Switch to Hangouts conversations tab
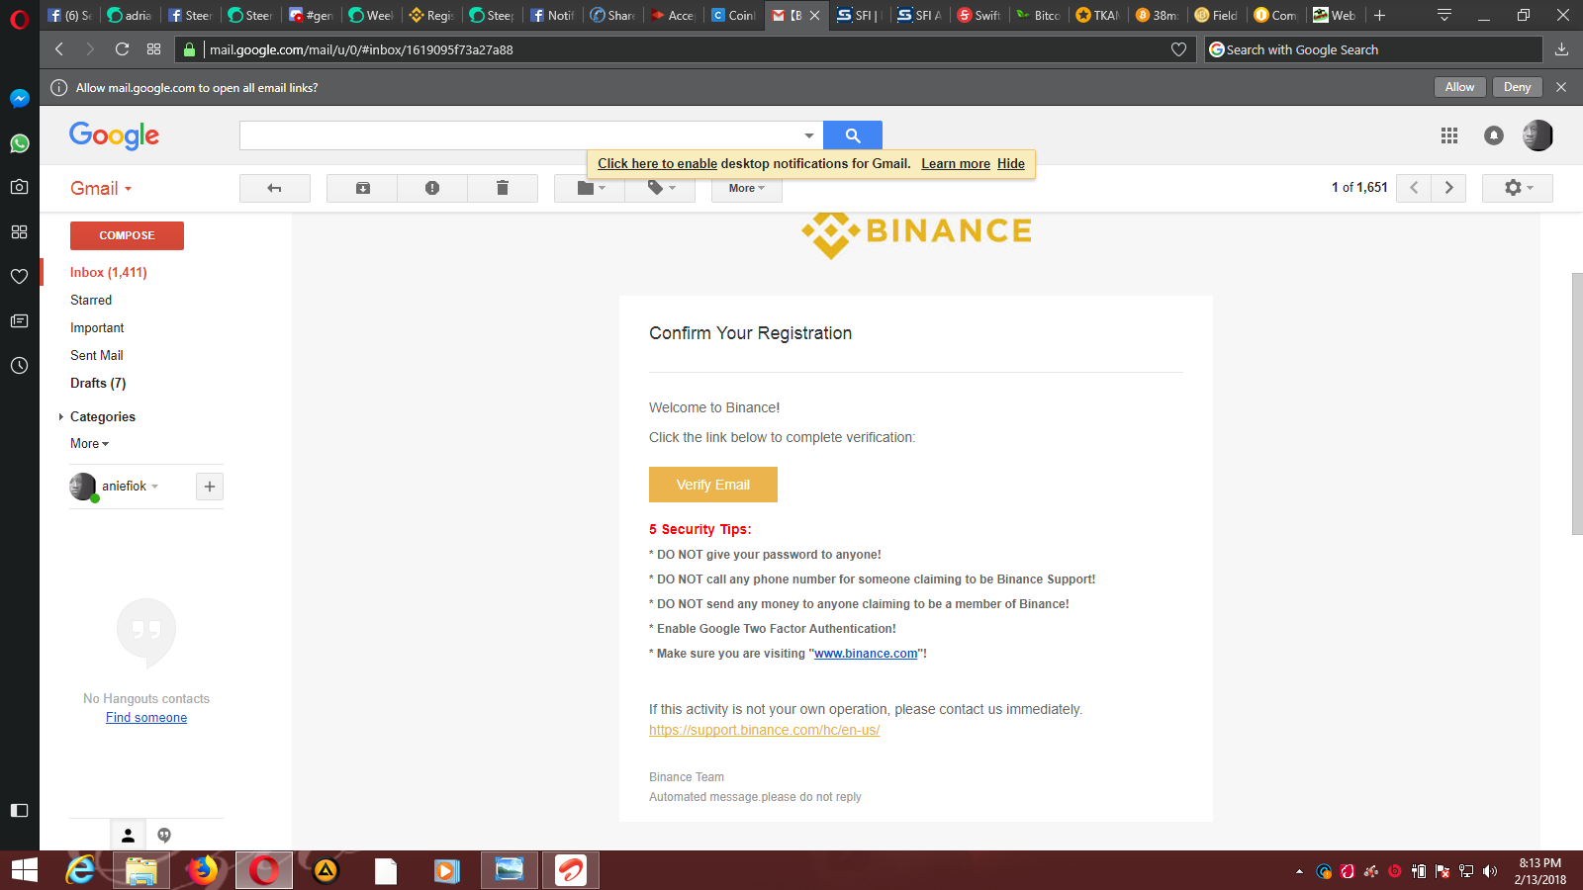The height and width of the screenshot is (890, 1583). (x=164, y=836)
